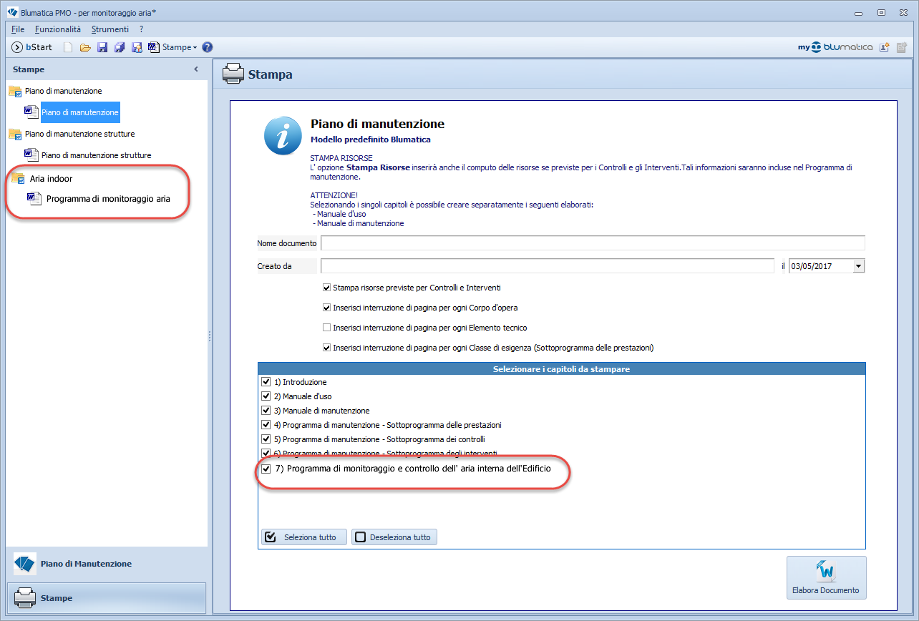This screenshot has width=919, height=621.
Task: Click the save all multi-floppy icon
Action: click(120, 47)
